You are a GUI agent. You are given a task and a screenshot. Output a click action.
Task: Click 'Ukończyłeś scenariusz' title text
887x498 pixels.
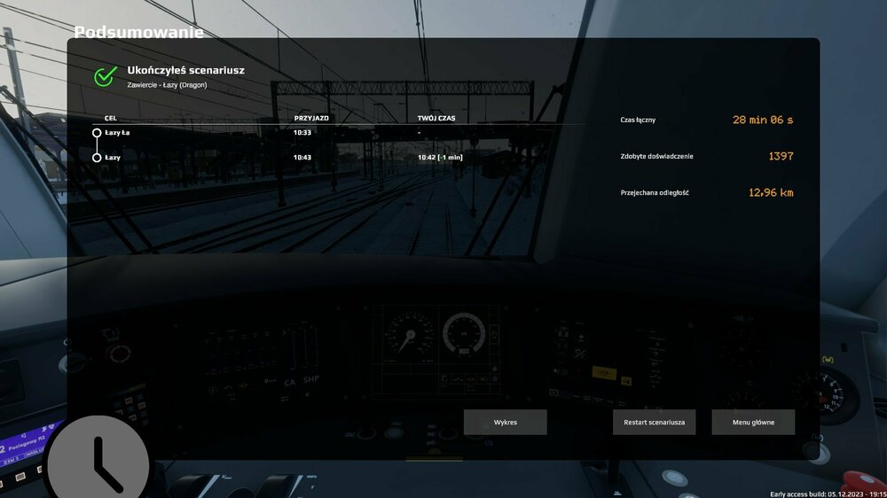[x=185, y=70]
